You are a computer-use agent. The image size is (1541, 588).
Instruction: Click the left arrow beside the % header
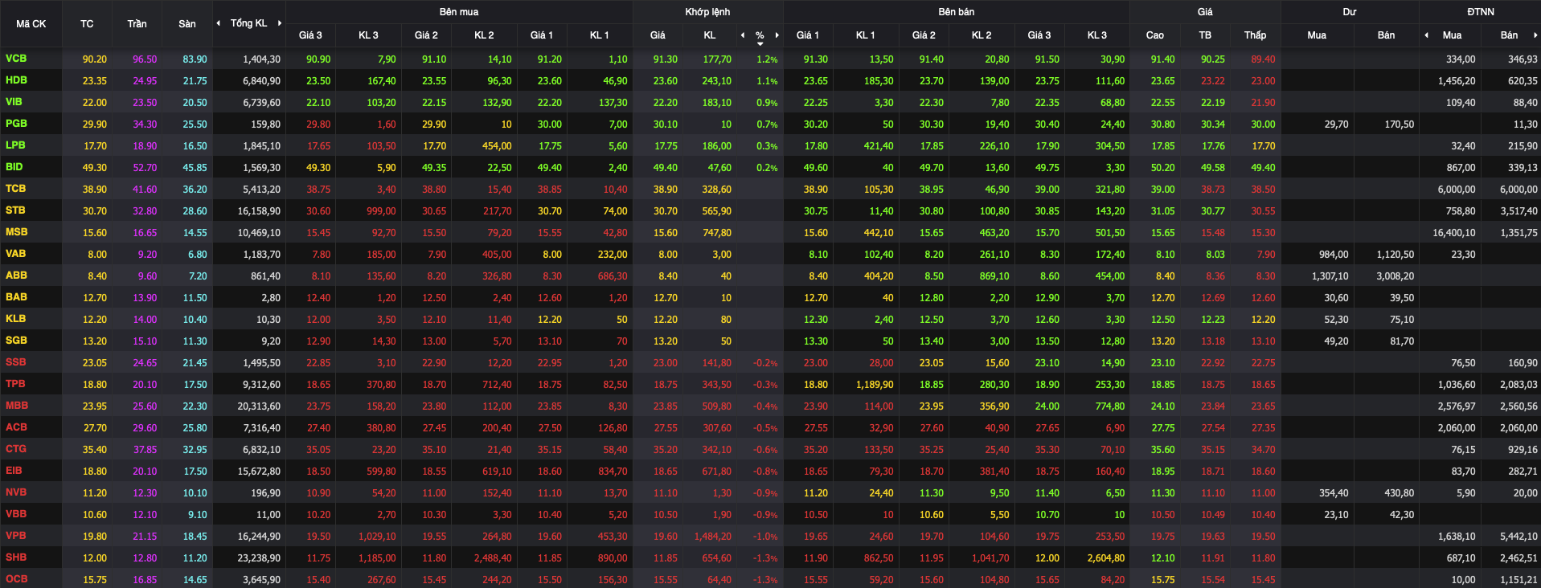tap(743, 35)
